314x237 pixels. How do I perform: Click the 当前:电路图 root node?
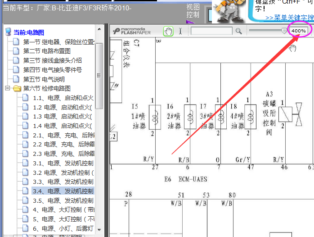point(29,32)
